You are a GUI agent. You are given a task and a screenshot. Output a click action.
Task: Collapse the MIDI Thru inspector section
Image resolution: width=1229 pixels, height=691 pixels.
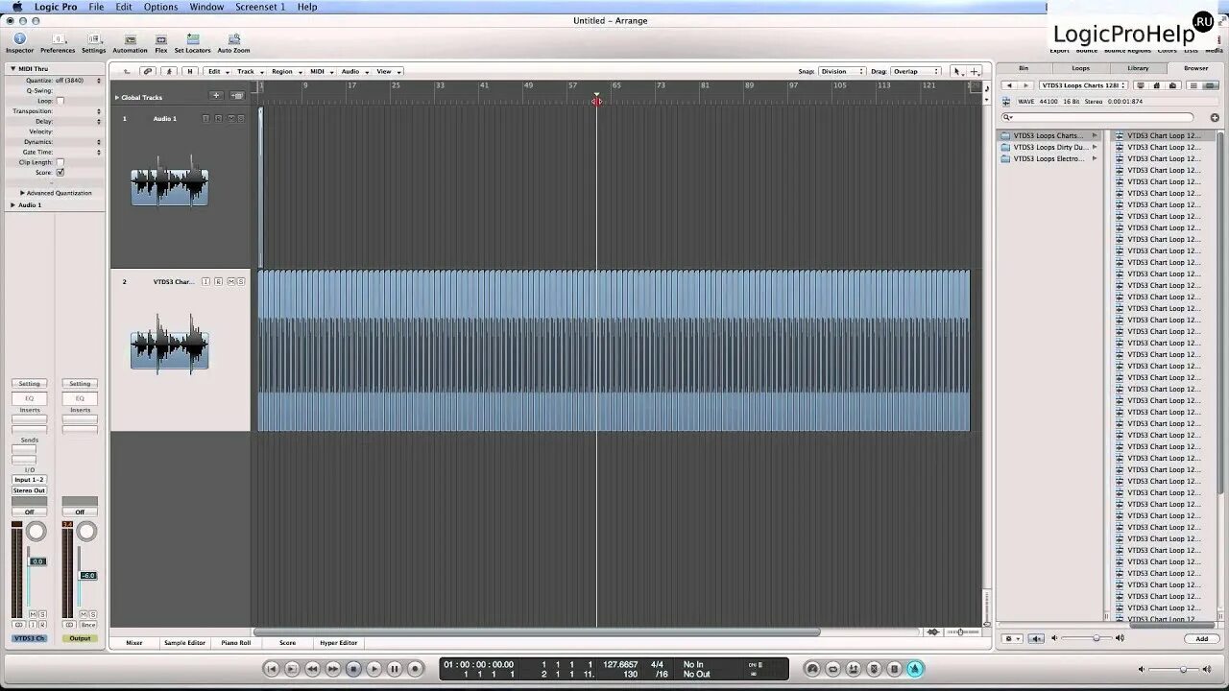12,68
